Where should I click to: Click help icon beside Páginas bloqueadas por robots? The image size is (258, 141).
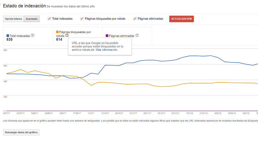coord(67,36)
